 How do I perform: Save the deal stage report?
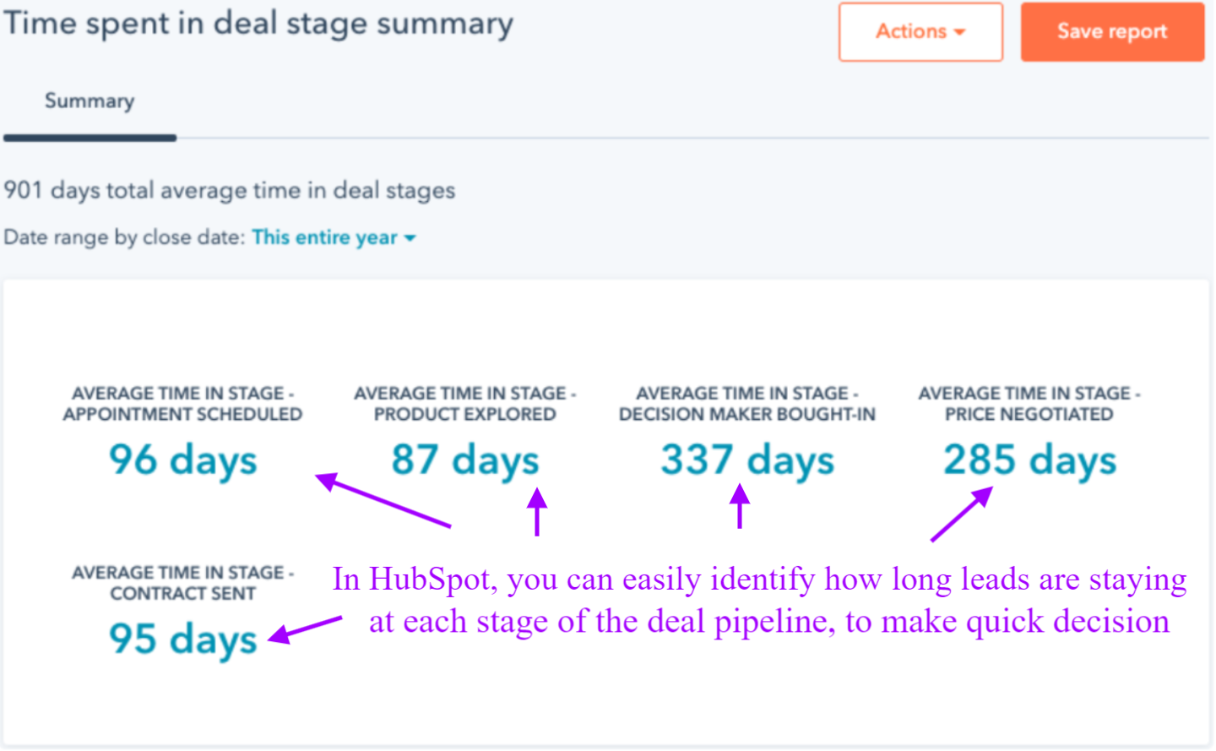coord(1111,31)
